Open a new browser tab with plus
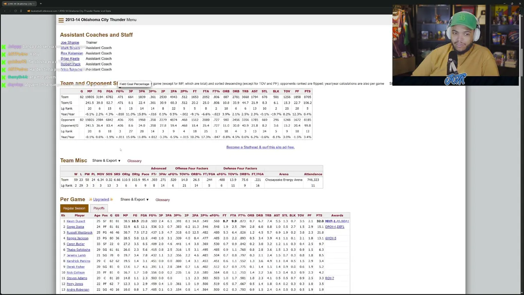 41,4
